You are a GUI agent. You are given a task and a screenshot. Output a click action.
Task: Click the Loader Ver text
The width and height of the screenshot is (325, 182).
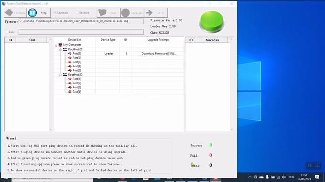163,26
